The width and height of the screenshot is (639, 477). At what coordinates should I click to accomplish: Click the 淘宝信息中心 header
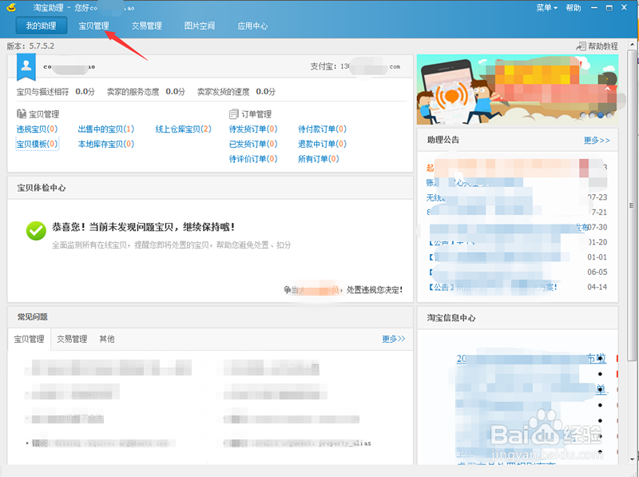point(451,318)
